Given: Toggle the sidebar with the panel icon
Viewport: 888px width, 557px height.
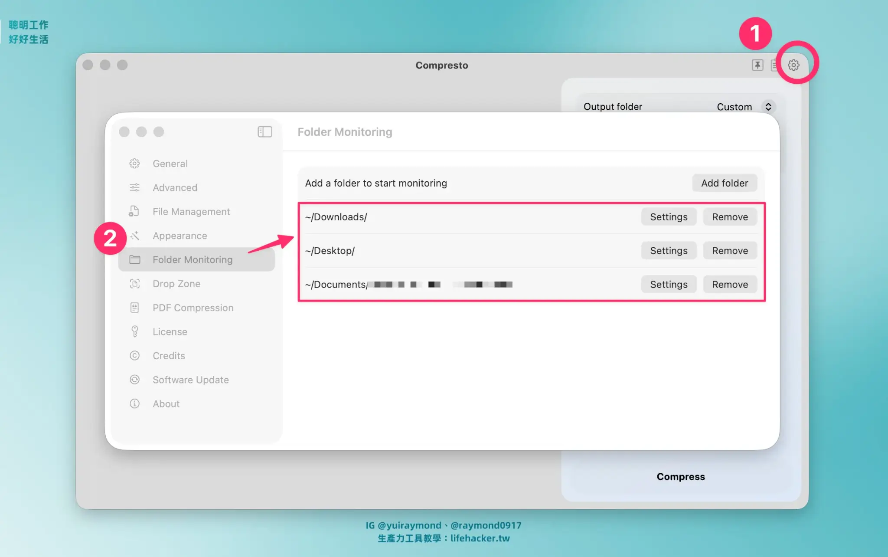Looking at the screenshot, I should click(x=264, y=131).
